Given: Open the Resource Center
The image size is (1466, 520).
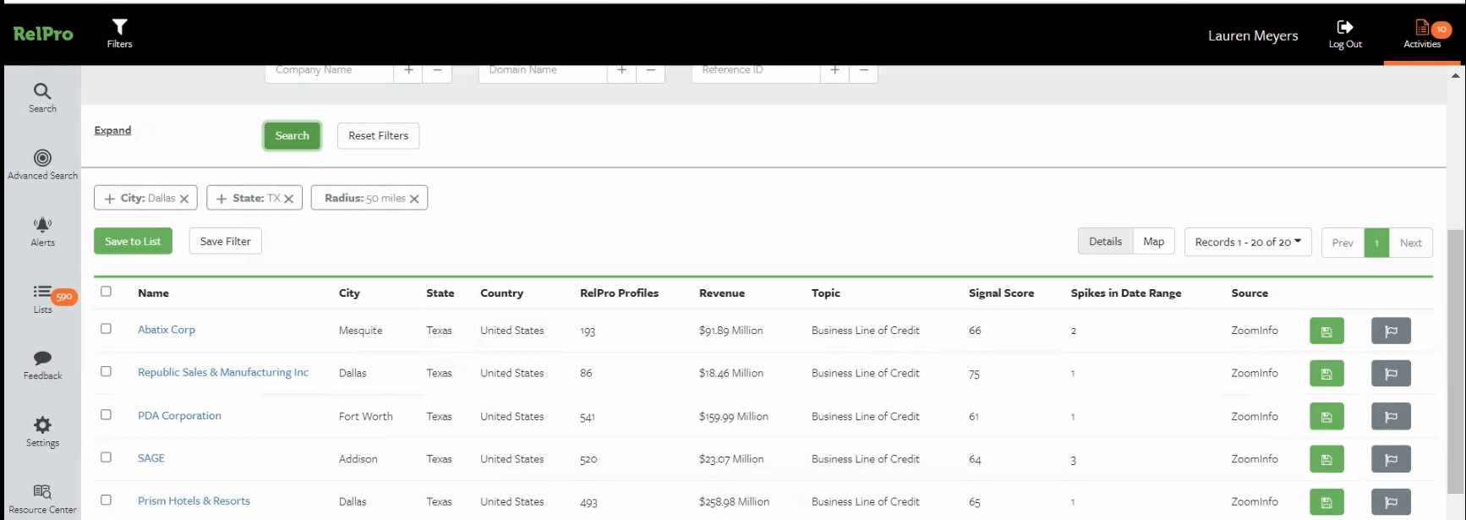Looking at the screenshot, I should click(x=42, y=499).
